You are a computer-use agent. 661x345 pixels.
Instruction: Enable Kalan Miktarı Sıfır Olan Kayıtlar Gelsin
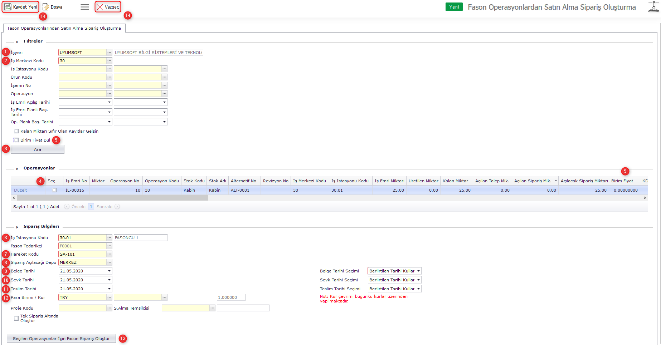[x=16, y=131]
